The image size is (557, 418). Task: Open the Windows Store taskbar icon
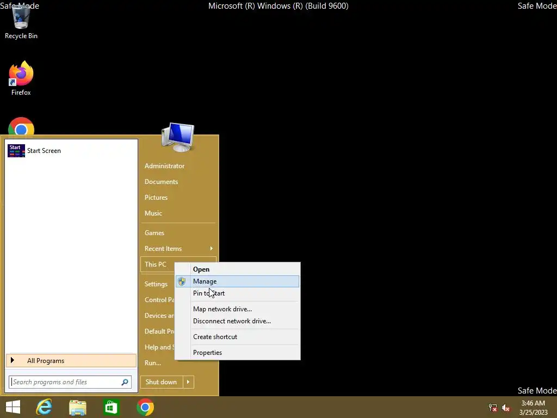pyautogui.click(x=111, y=407)
